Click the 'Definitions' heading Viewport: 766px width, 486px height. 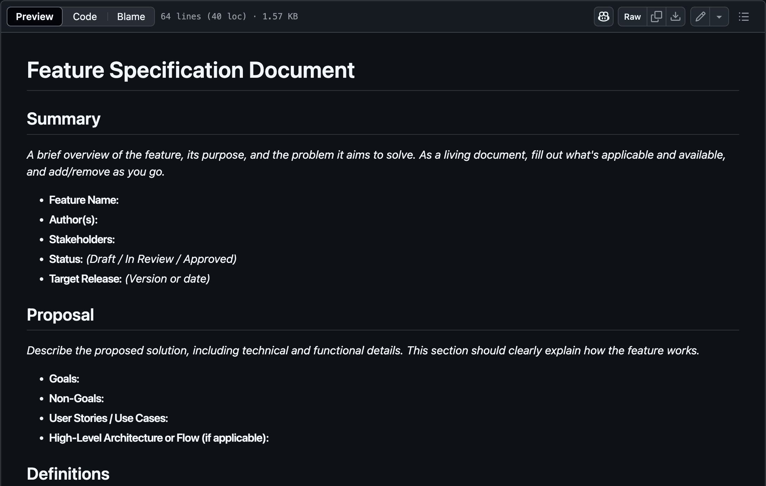pyautogui.click(x=68, y=474)
